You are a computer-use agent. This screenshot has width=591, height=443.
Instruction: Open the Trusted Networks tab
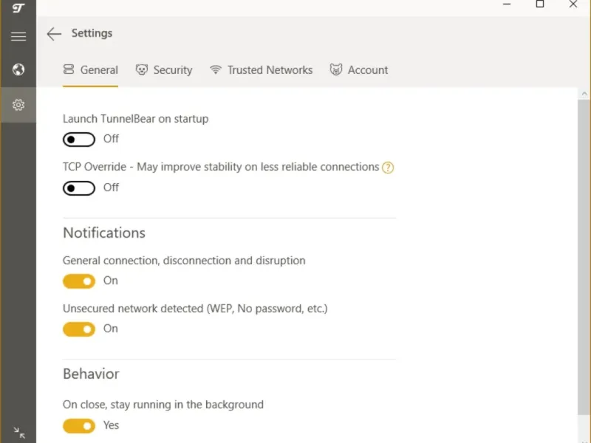click(x=262, y=70)
